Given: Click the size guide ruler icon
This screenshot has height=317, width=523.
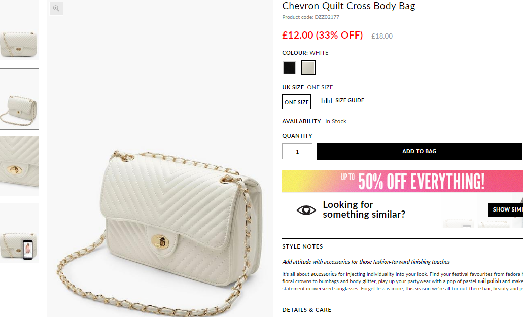Looking at the screenshot, I should 327,100.
